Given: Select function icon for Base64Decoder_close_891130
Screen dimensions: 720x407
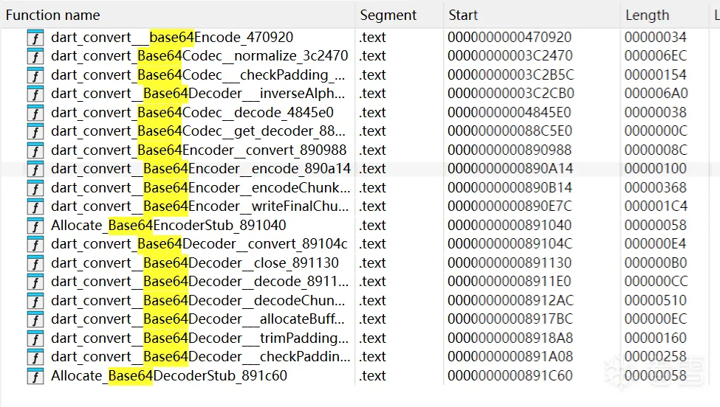Looking at the screenshot, I should click(x=35, y=263).
